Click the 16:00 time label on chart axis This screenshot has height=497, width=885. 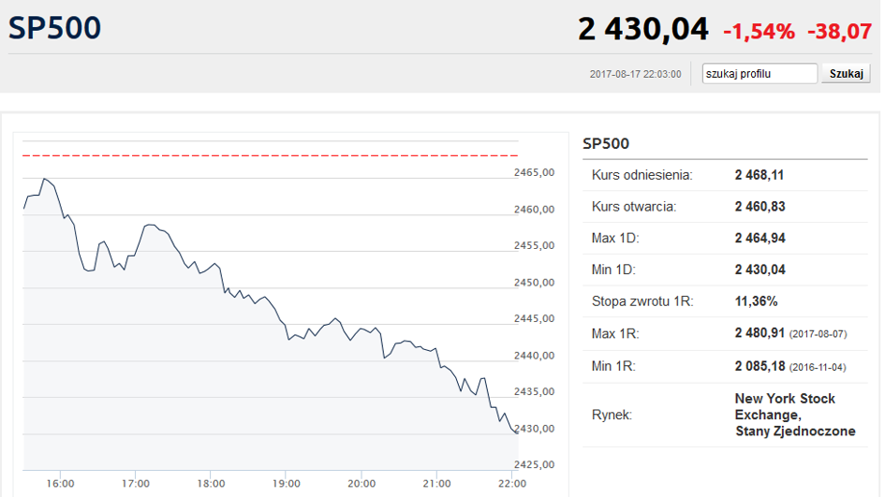tap(60, 483)
